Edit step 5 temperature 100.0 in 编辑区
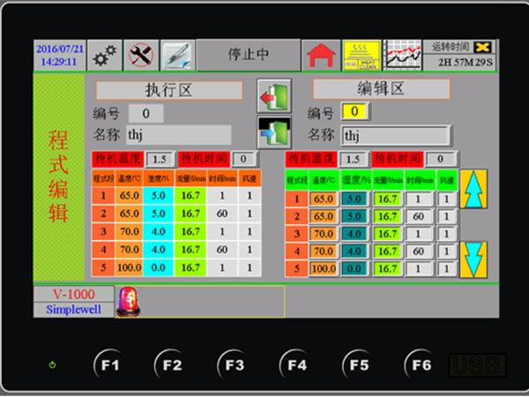 [323, 268]
